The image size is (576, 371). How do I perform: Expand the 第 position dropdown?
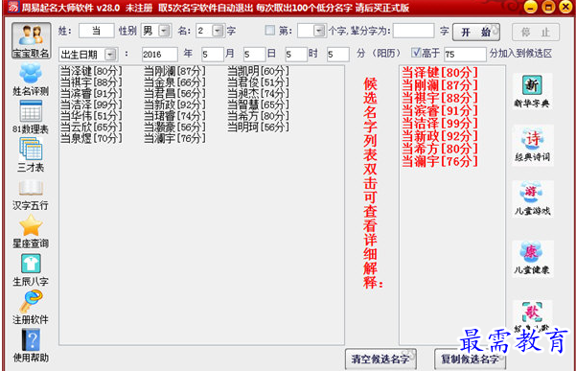319,31
